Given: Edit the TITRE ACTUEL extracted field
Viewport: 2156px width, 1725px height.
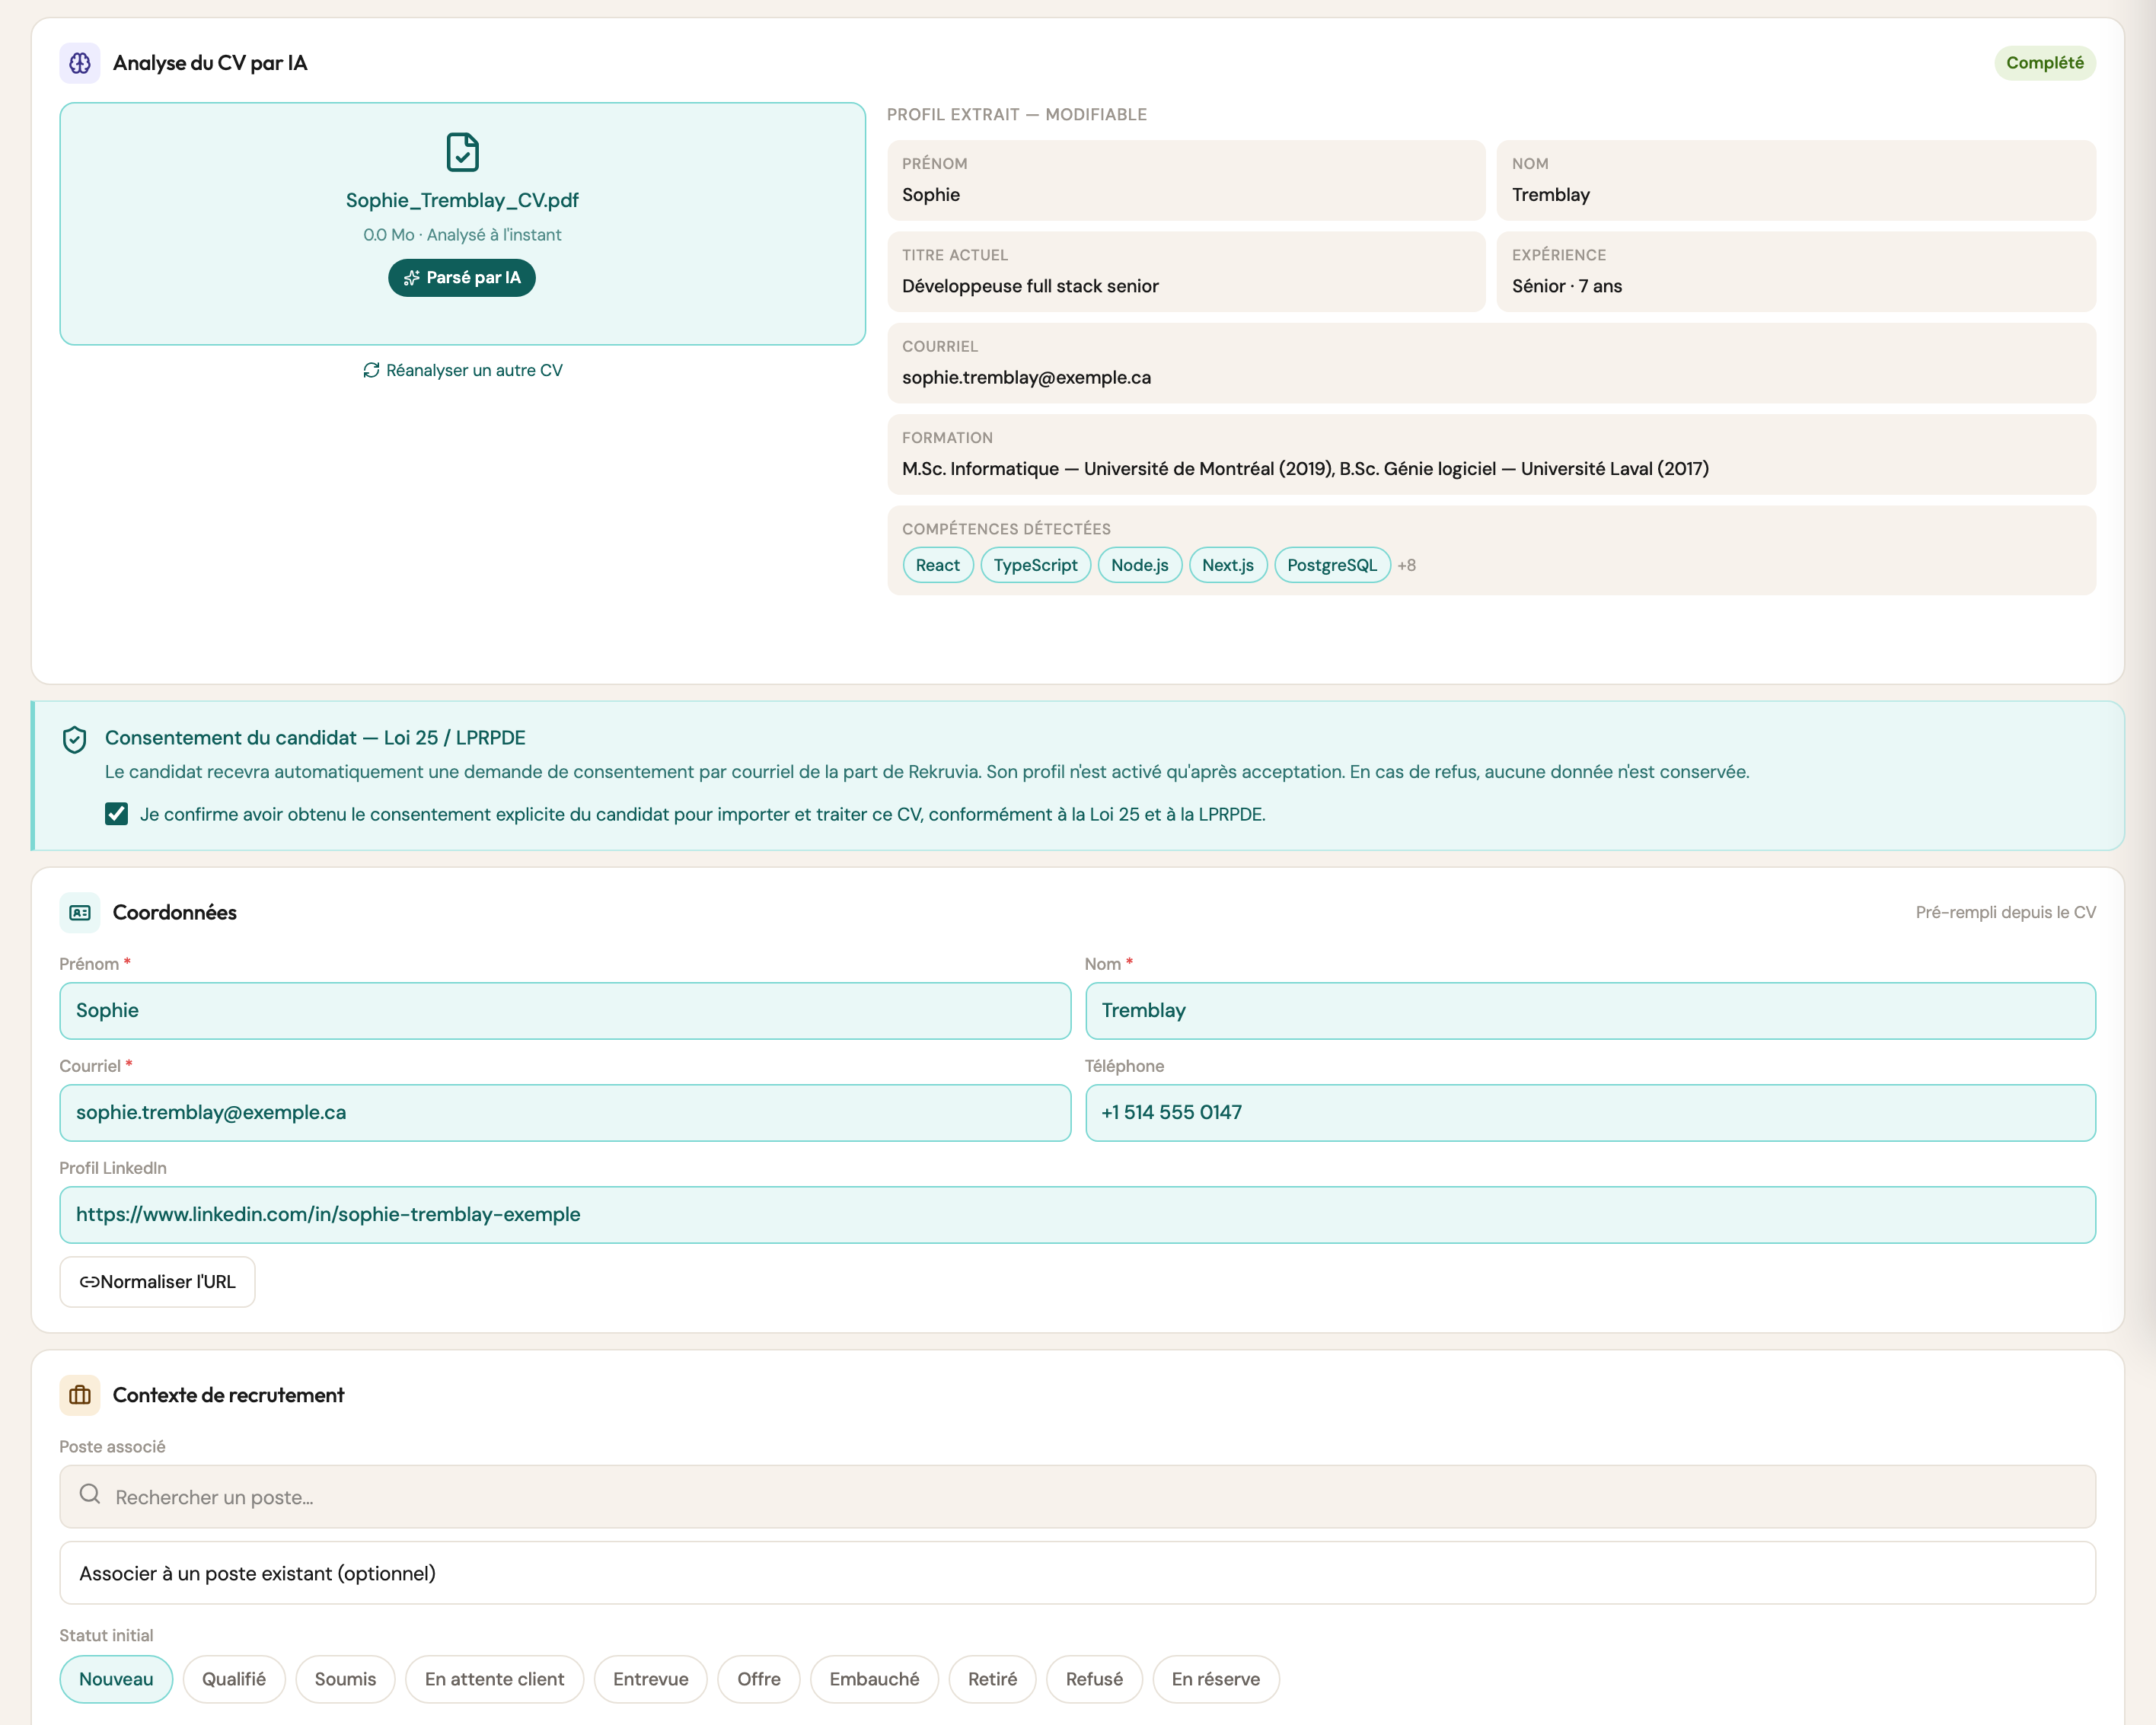Looking at the screenshot, I should (x=1186, y=271).
